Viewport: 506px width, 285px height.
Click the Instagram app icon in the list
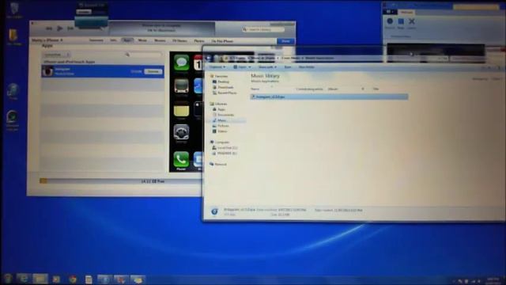click(x=47, y=71)
